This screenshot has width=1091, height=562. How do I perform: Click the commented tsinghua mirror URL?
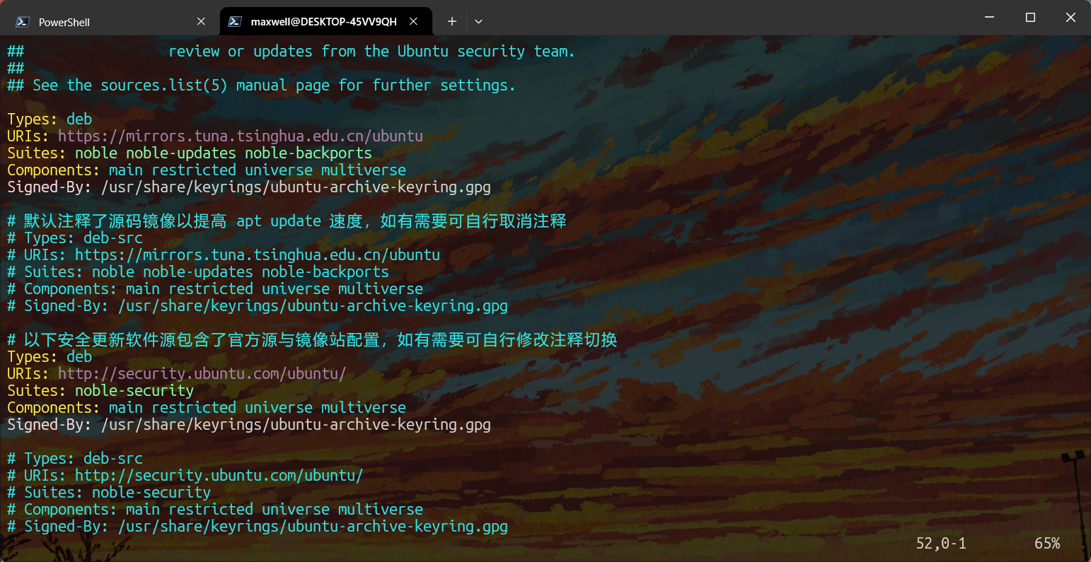(258, 254)
